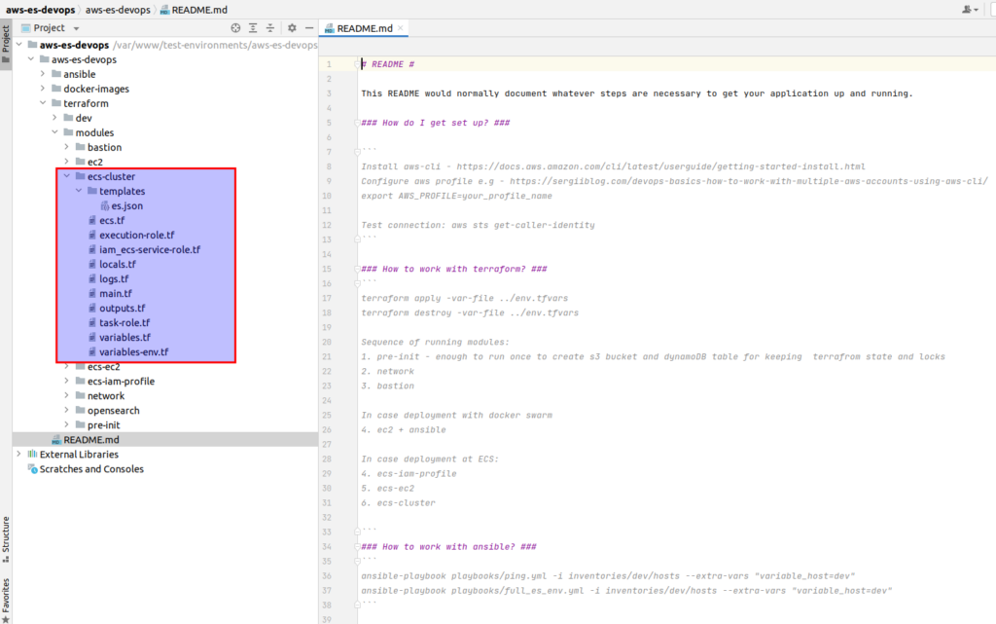Click line number 15 in the gutter
This screenshot has width=996, height=624.
tap(327, 269)
